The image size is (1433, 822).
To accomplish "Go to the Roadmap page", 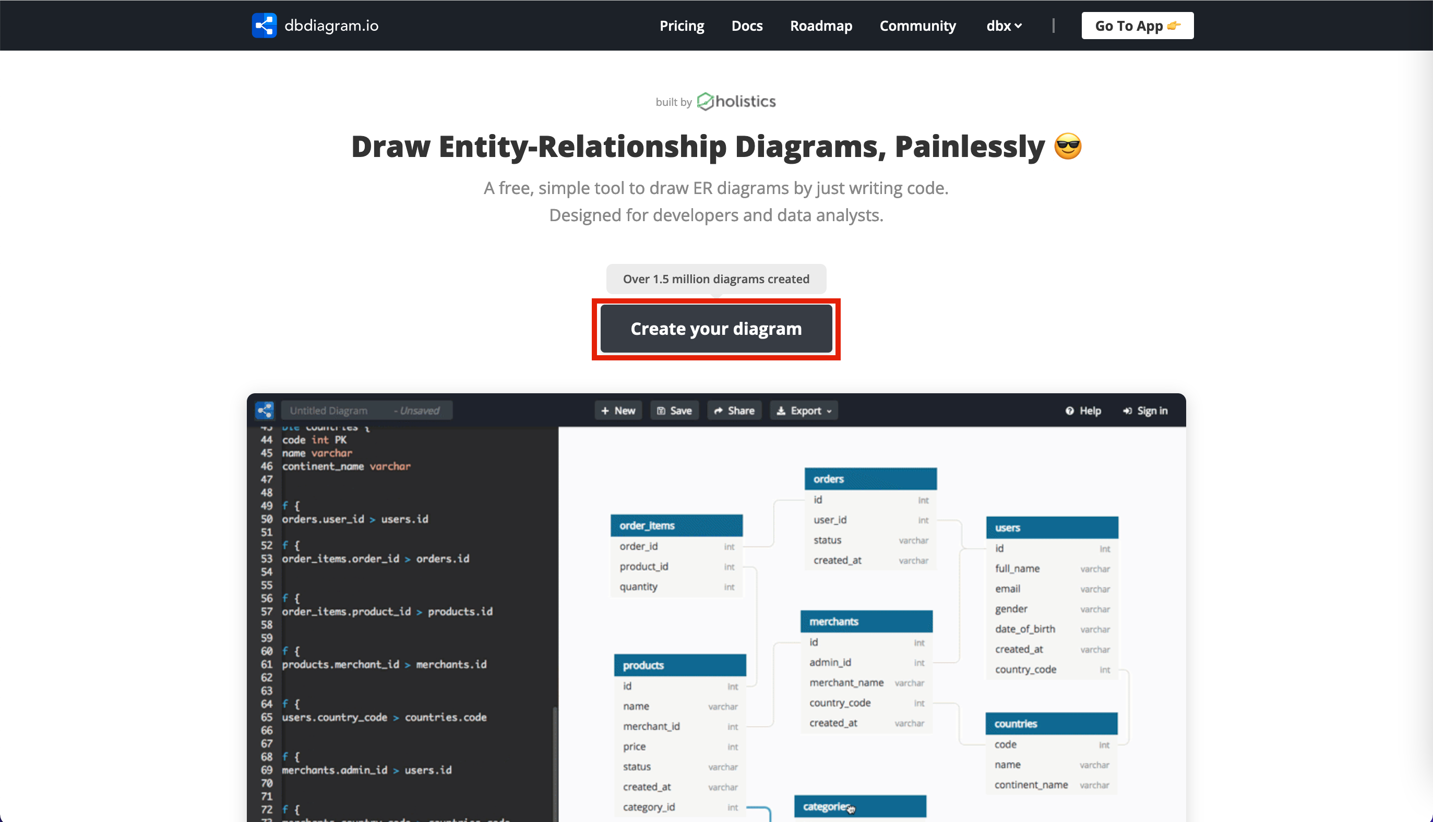I will (x=821, y=26).
